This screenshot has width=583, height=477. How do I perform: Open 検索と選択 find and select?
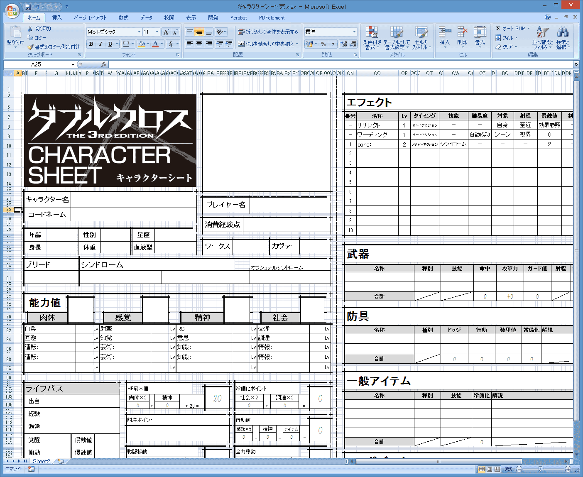[563, 38]
